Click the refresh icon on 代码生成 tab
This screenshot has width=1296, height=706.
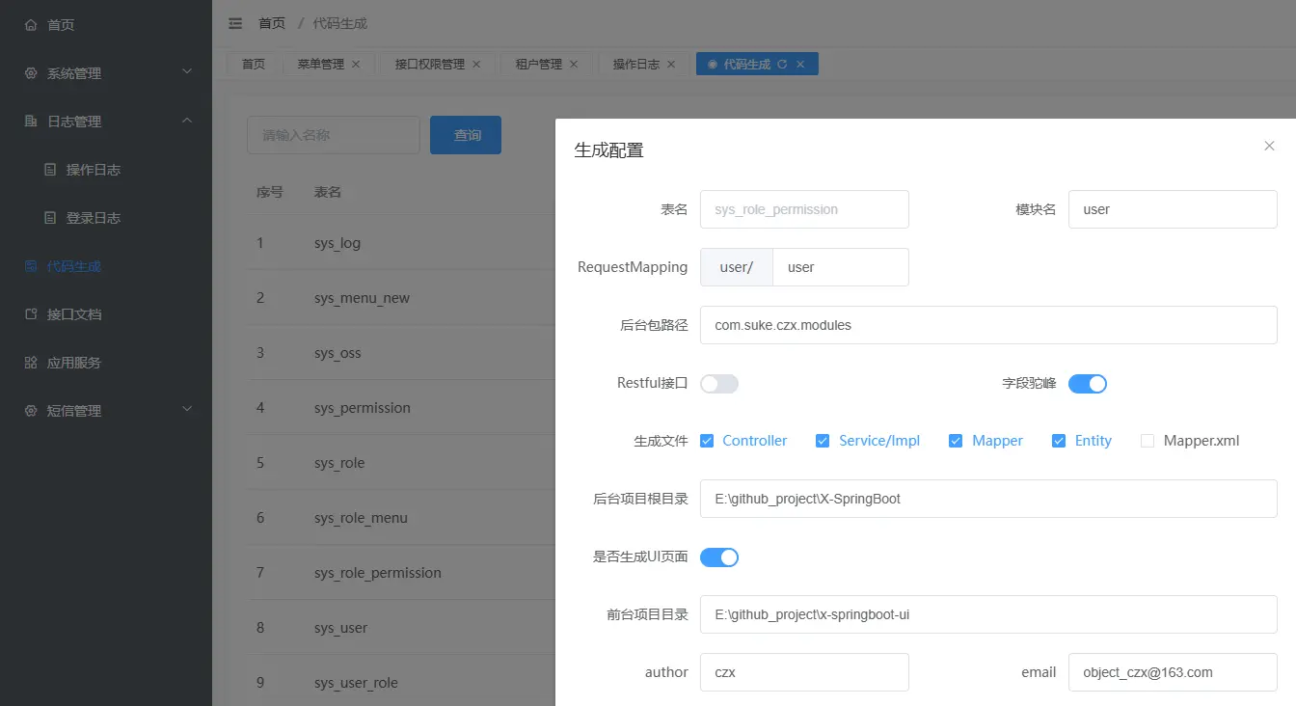tap(785, 63)
